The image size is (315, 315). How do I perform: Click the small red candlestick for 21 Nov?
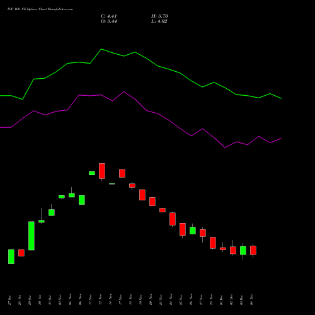coord(163,210)
